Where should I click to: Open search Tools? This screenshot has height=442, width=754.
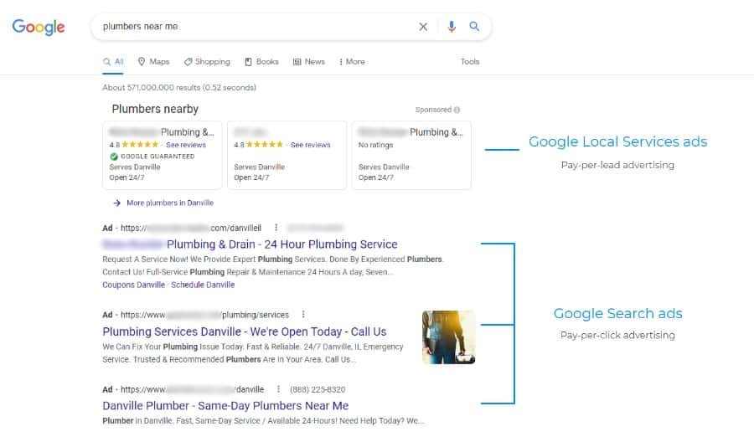(470, 62)
